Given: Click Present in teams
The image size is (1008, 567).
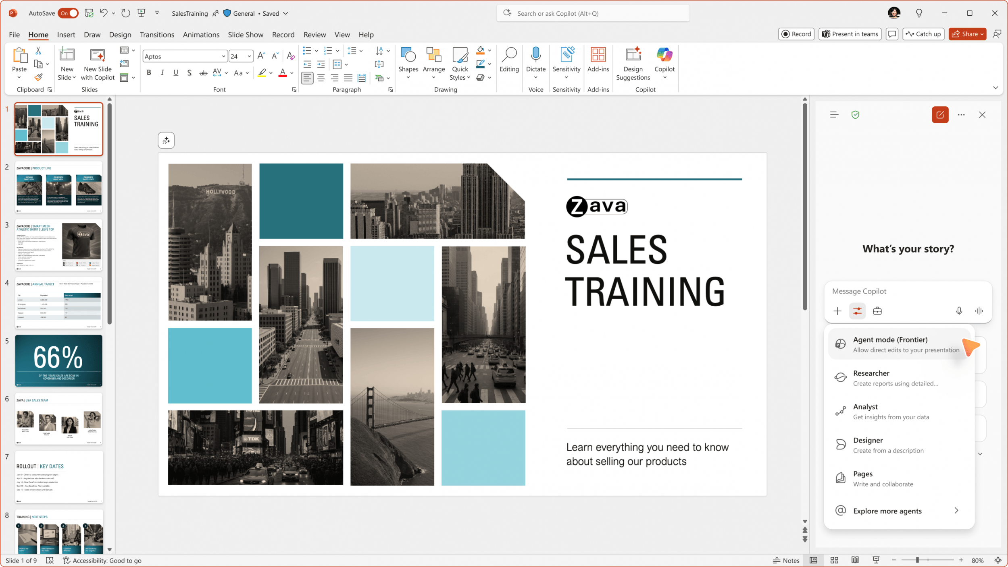Looking at the screenshot, I should 850,34.
